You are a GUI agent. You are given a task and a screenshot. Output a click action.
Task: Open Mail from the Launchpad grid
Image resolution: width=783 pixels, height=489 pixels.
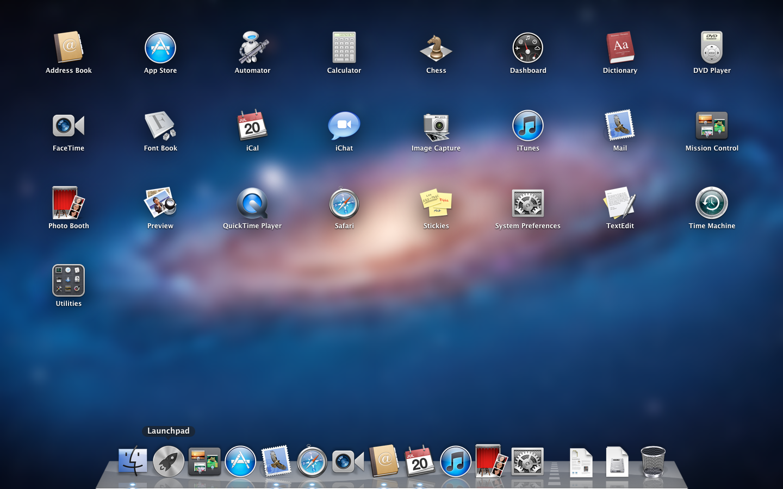(620, 126)
